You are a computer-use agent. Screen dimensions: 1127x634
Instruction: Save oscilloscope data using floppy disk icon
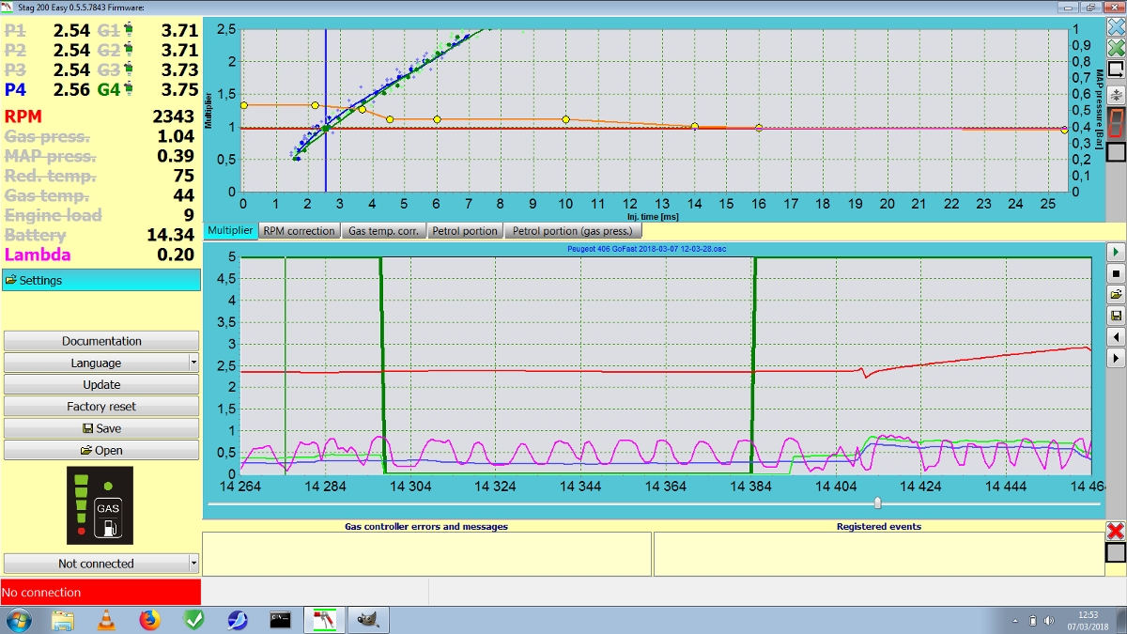pyautogui.click(x=1116, y=316)
